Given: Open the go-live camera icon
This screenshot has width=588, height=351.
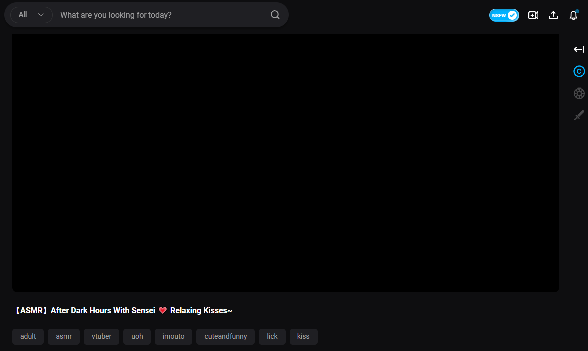Looking at the screenshot, I should click(533, 15).
